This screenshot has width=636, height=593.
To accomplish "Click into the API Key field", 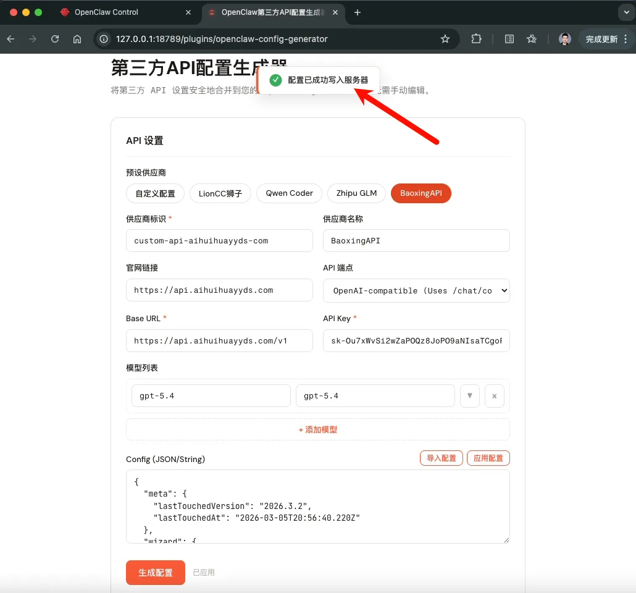I will 416,341.
